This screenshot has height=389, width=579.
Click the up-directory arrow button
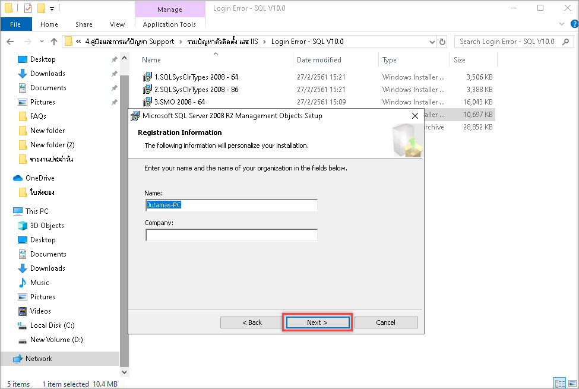pos(55,42)
